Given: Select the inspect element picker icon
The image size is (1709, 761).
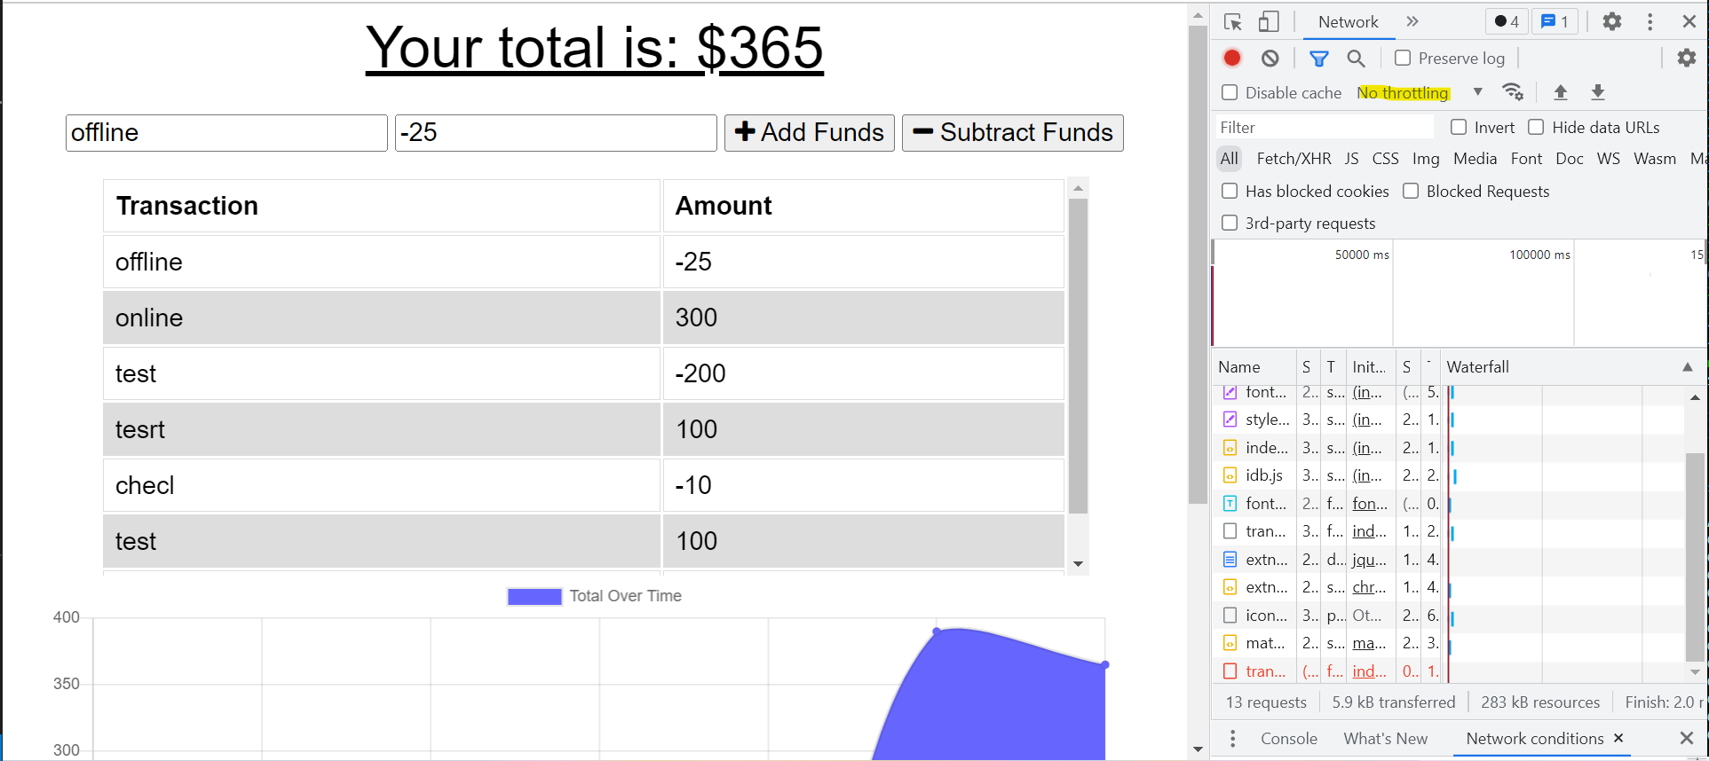Looking at the screenshot, I should (x=1232, y=22).
